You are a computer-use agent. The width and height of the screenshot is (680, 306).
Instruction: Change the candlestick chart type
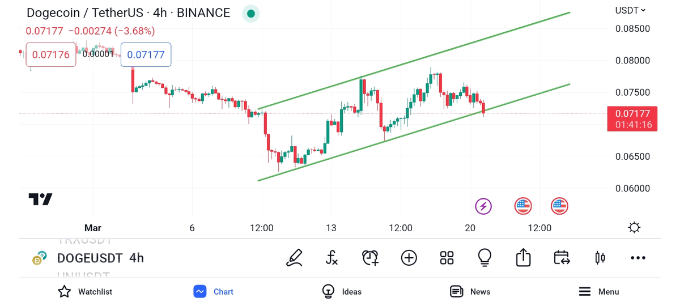tap(600, 258)
